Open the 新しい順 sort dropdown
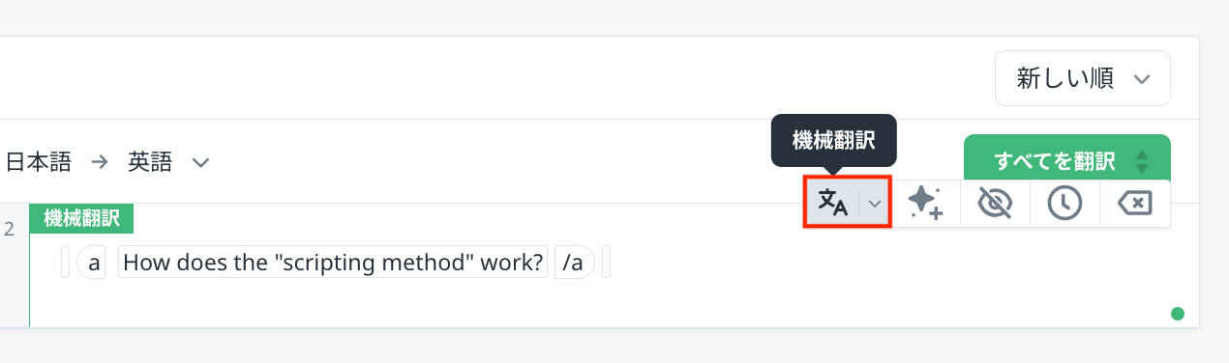 coord(1083,78)
